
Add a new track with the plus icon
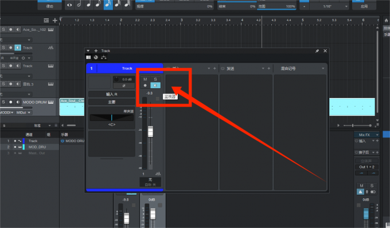[x=55, y=21]
